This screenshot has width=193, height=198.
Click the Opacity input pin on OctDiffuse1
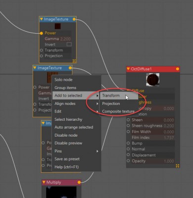click(128, 161)
